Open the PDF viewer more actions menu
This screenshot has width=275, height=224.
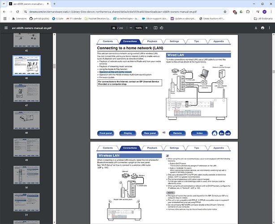269,28
